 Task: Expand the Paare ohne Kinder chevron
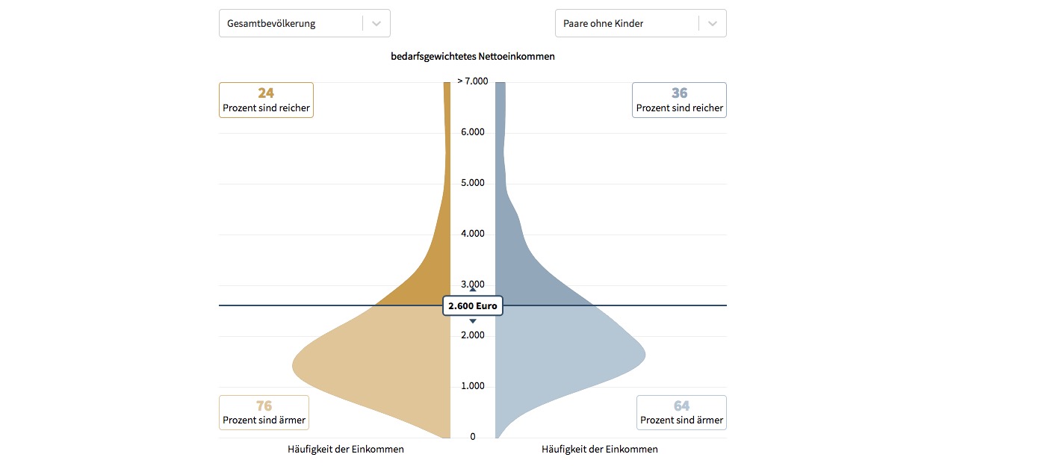[713, 23]
